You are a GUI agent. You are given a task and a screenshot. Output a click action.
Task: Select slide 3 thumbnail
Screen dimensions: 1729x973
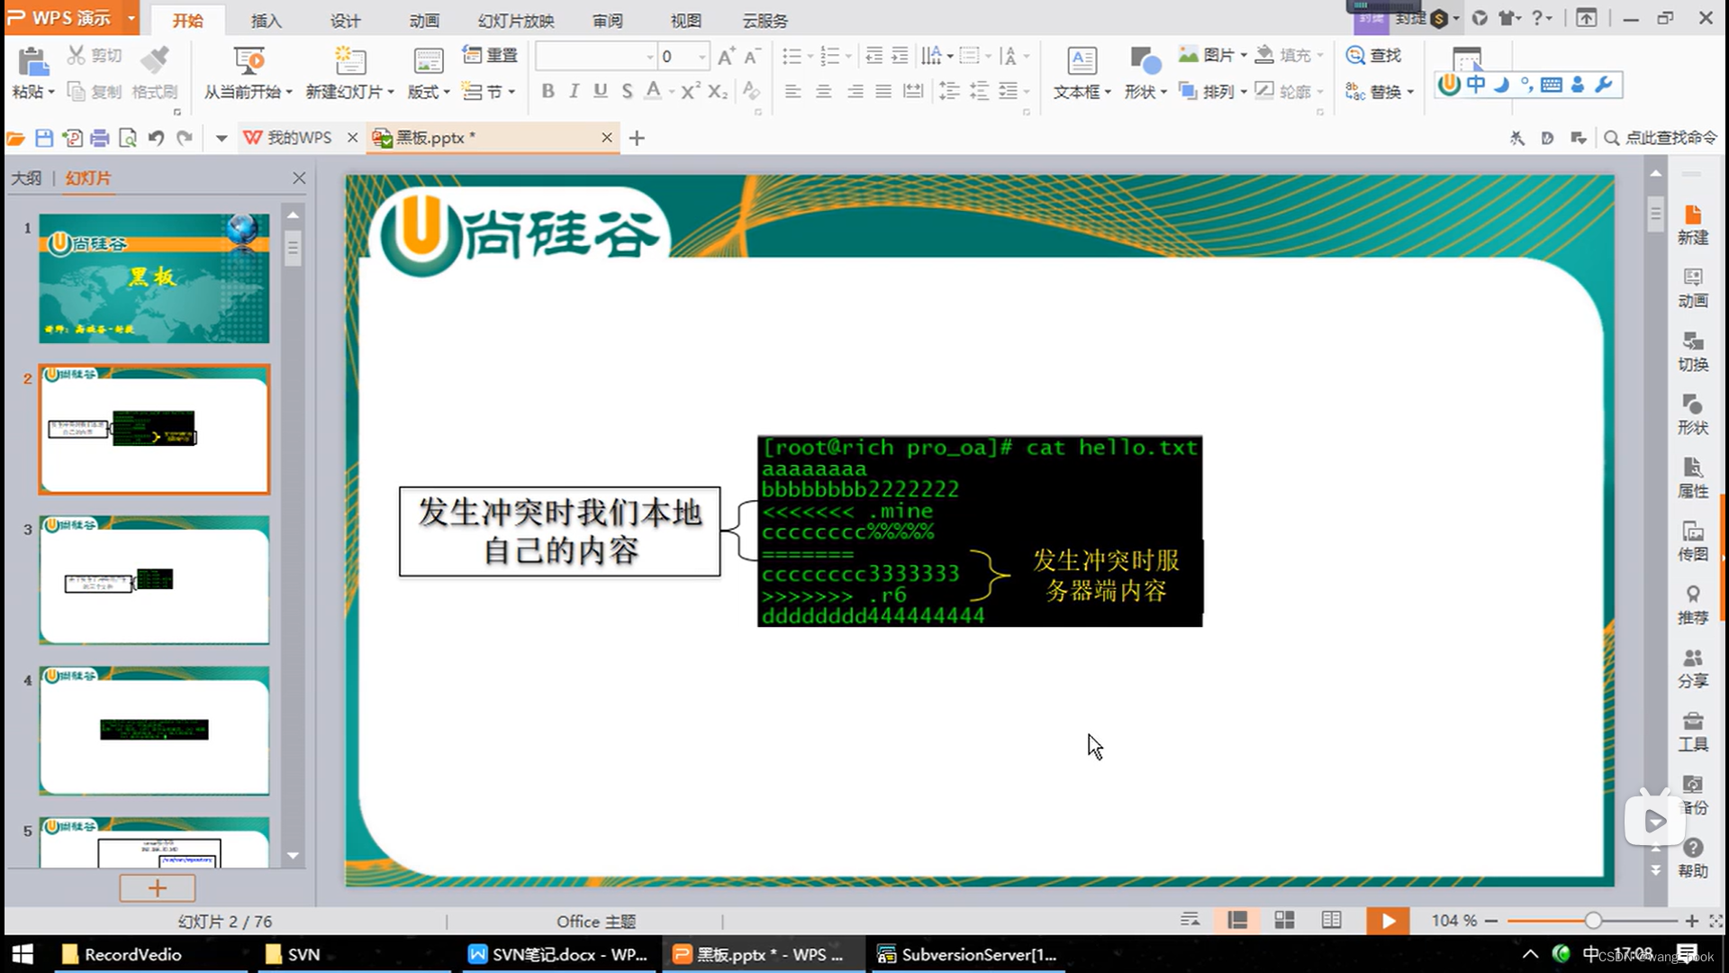click(154, 580)
